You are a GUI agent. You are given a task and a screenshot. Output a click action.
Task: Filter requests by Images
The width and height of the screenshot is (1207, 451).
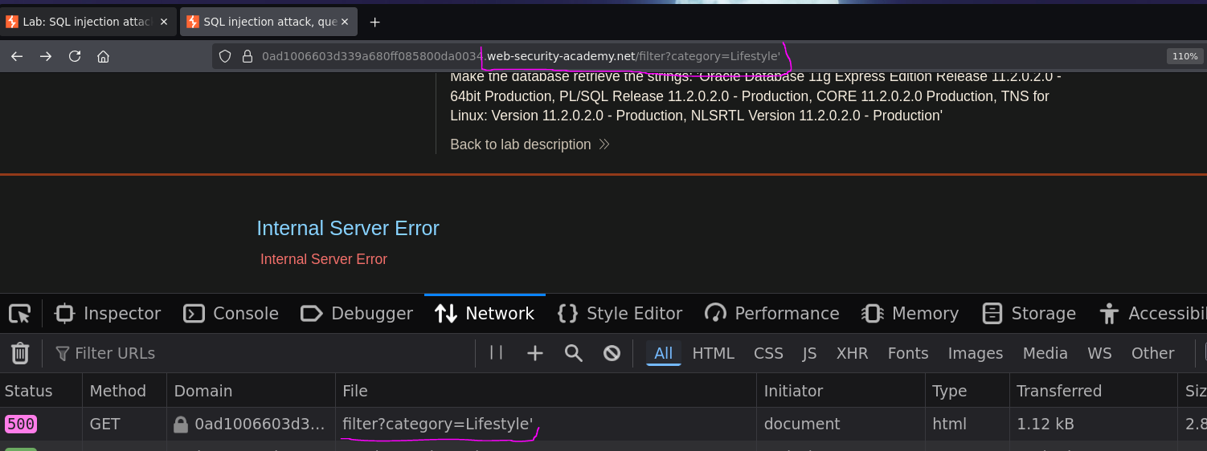pos(976,353)
